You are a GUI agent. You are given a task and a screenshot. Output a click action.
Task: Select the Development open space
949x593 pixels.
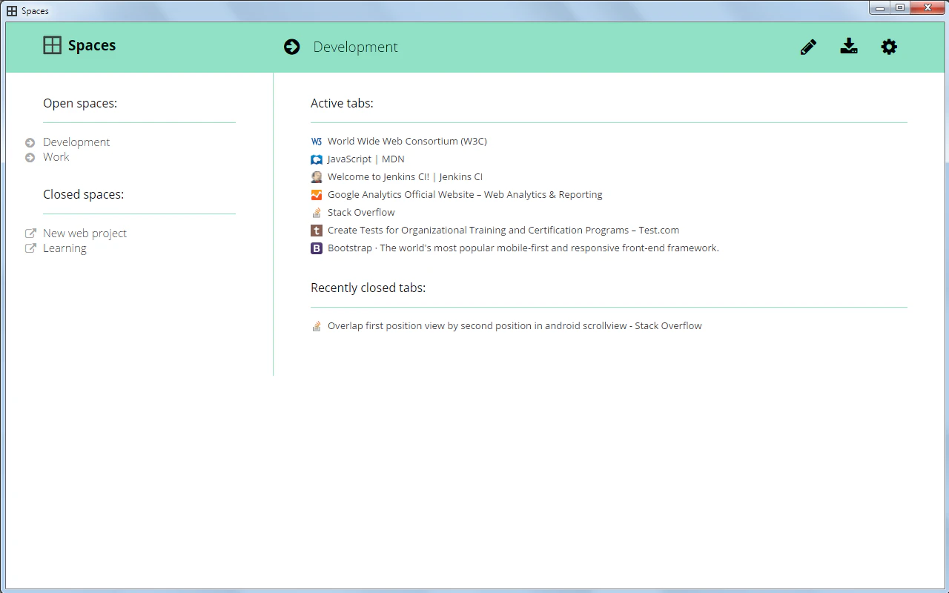[x=76, y=142]
